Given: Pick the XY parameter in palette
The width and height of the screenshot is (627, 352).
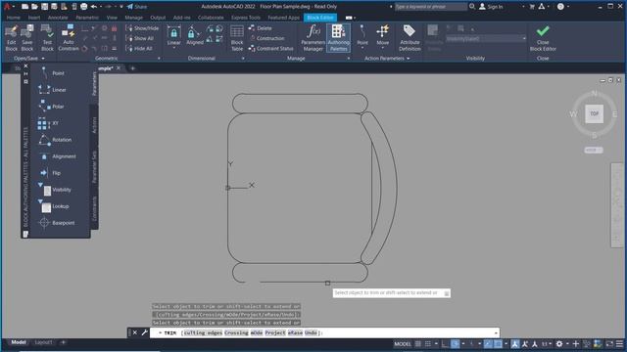Looking at the screenshot, I should coord(48,123).
